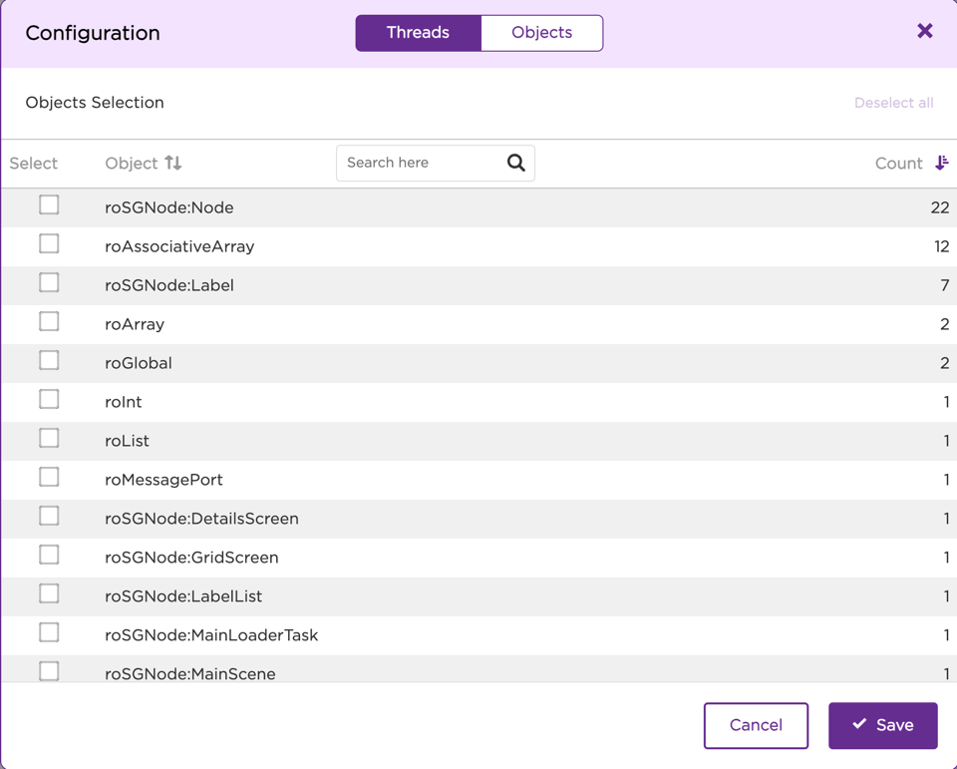The image size is (957, 769).
Task: Switch to the Threads tab
Action: click(418, 32)
